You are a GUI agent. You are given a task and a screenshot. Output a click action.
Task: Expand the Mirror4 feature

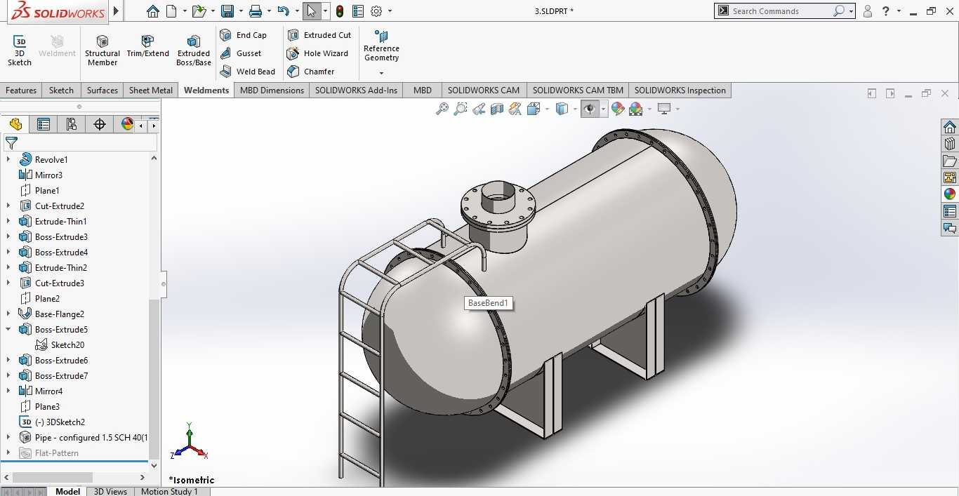(8, 391)
